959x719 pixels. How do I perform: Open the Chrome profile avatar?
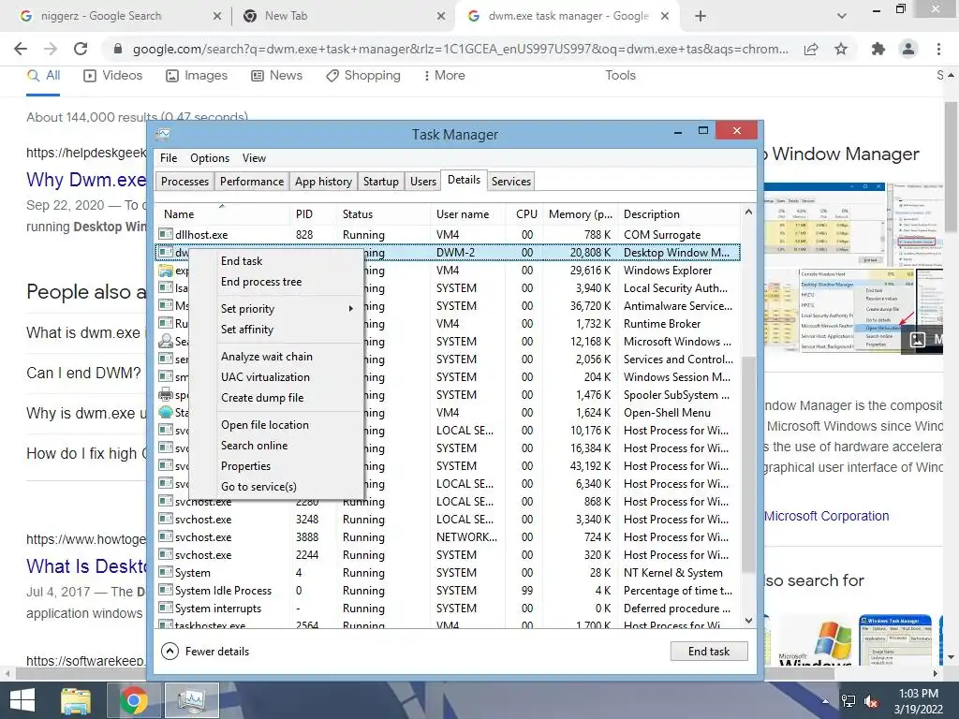[x=908, y=49]
